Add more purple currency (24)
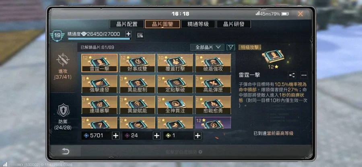The image size is (362, 167). (x=157, y=136)
